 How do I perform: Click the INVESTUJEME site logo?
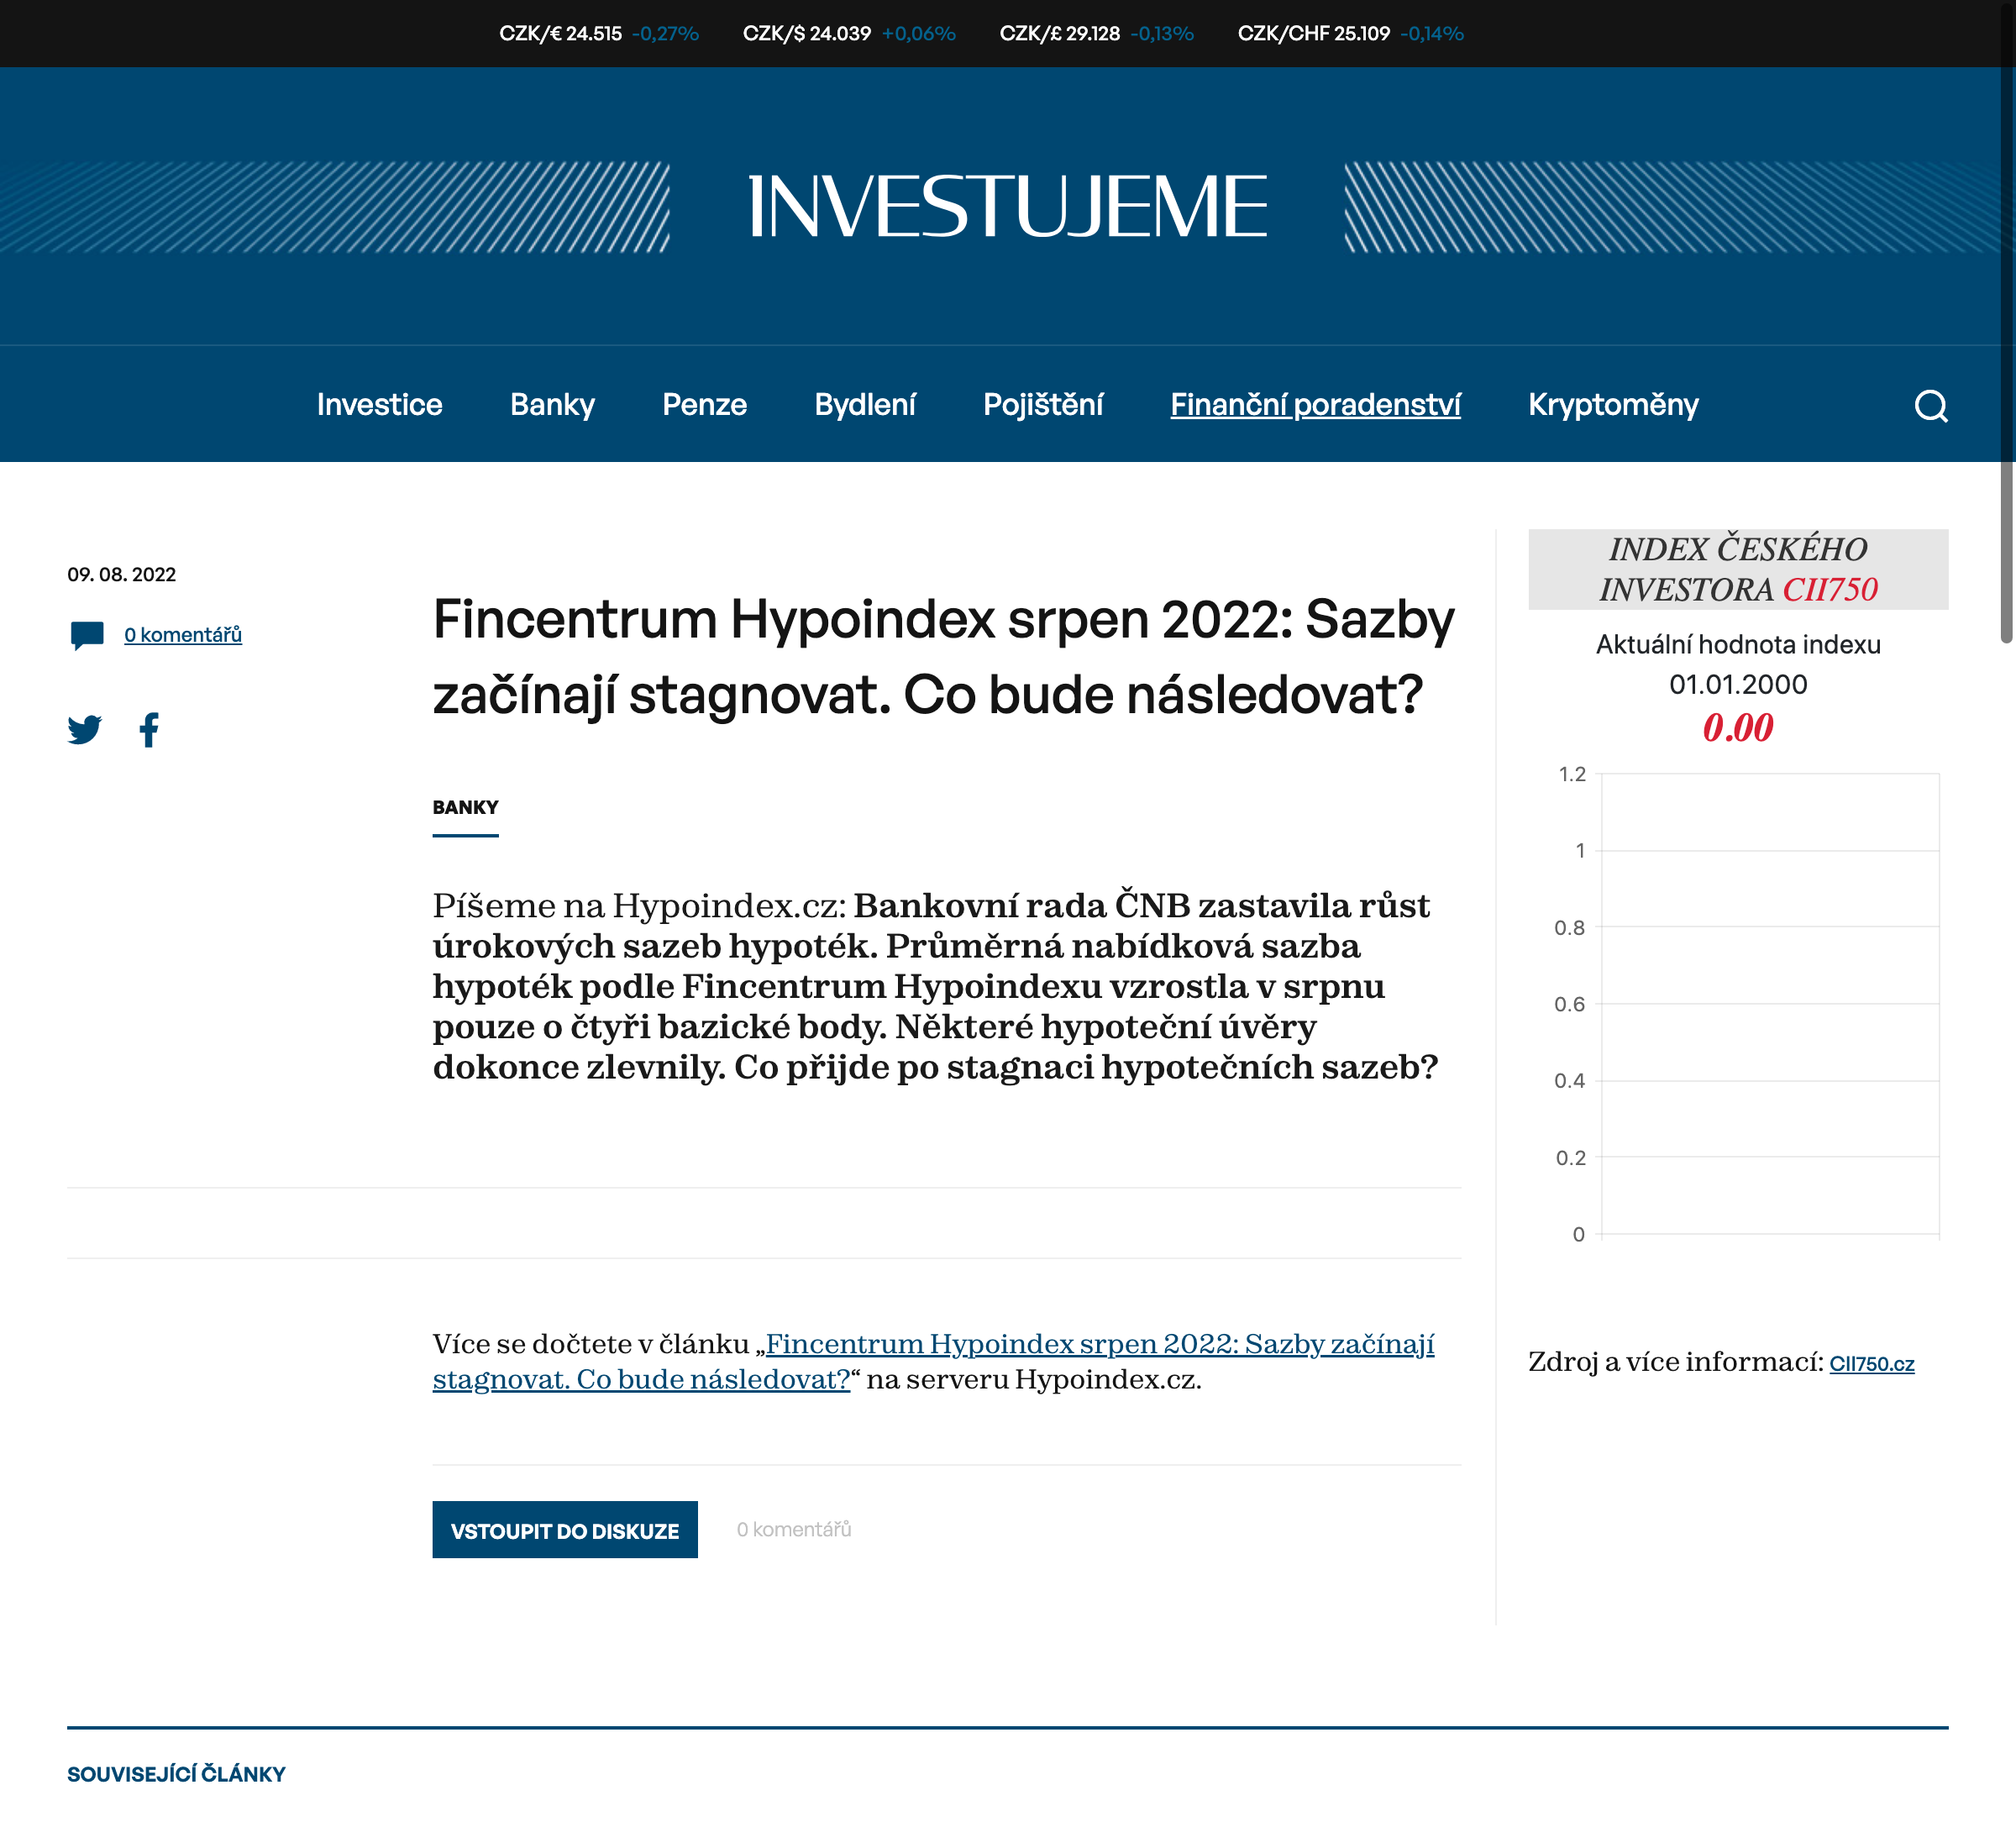[x=1007, y=207]
